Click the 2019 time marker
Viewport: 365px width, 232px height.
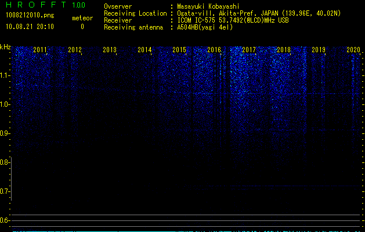click(x=319, y=49)
